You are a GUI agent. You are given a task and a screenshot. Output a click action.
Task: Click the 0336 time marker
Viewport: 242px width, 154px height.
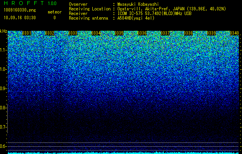coord(142,33)
